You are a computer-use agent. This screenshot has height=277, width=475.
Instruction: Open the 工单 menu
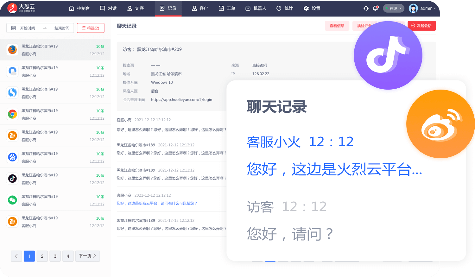(x=227, y=8)
